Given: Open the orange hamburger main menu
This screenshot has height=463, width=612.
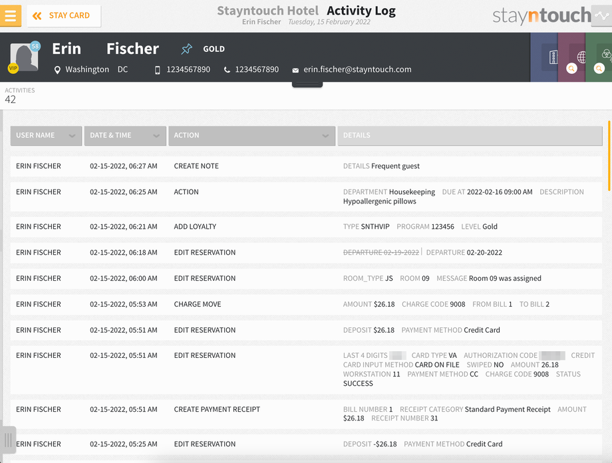Looking at the screenshot, I should click(11, 15).
